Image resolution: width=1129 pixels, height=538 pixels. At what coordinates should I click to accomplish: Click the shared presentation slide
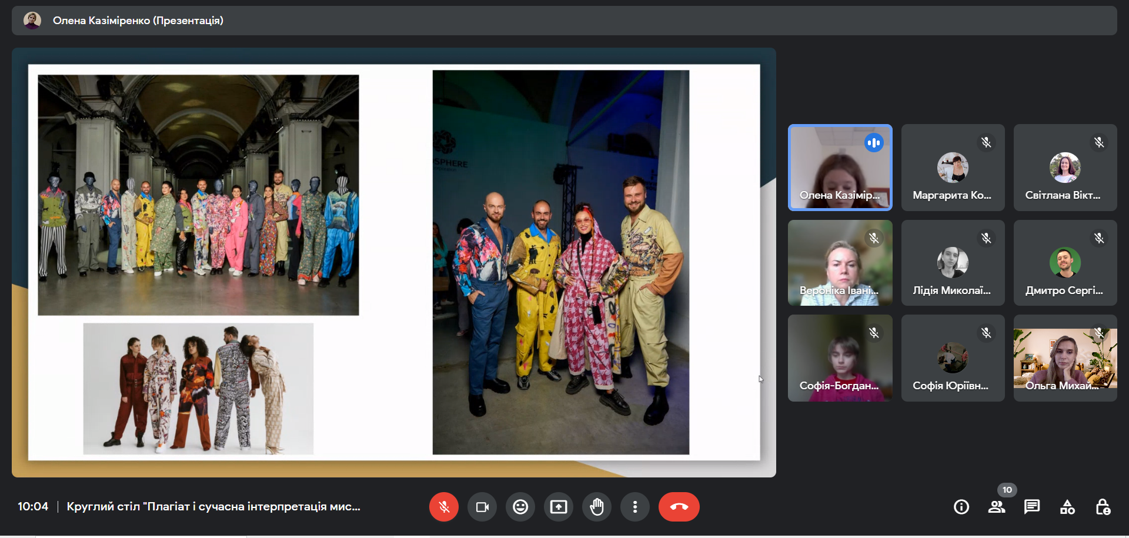[394, 262]
